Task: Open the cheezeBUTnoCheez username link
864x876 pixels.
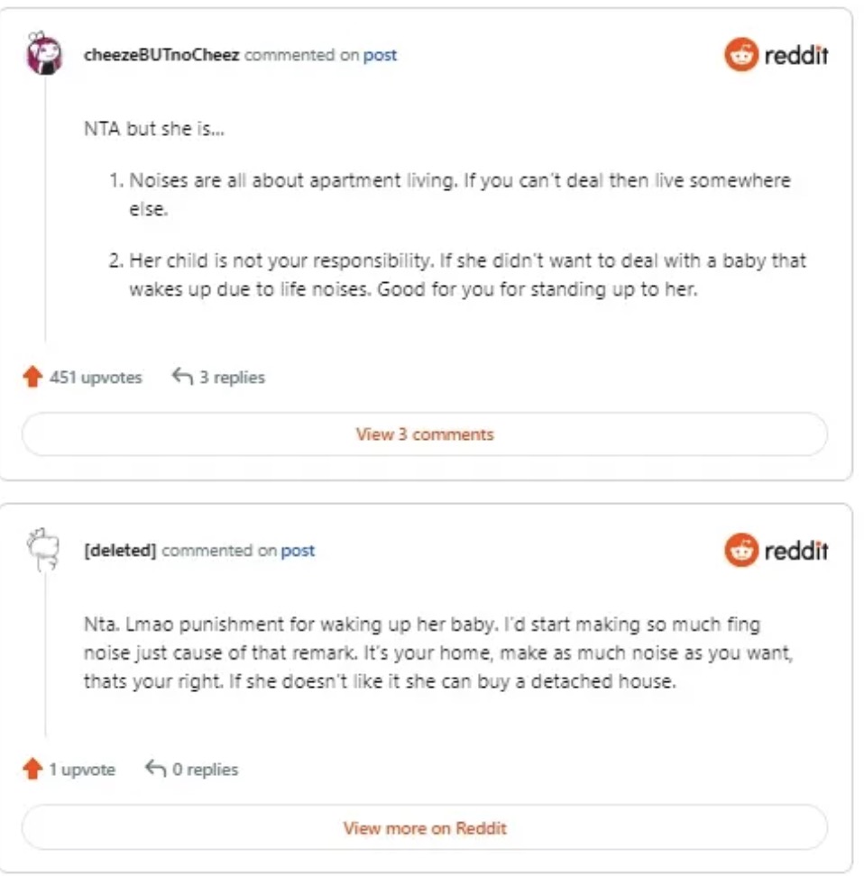Action: coord(161,55)
